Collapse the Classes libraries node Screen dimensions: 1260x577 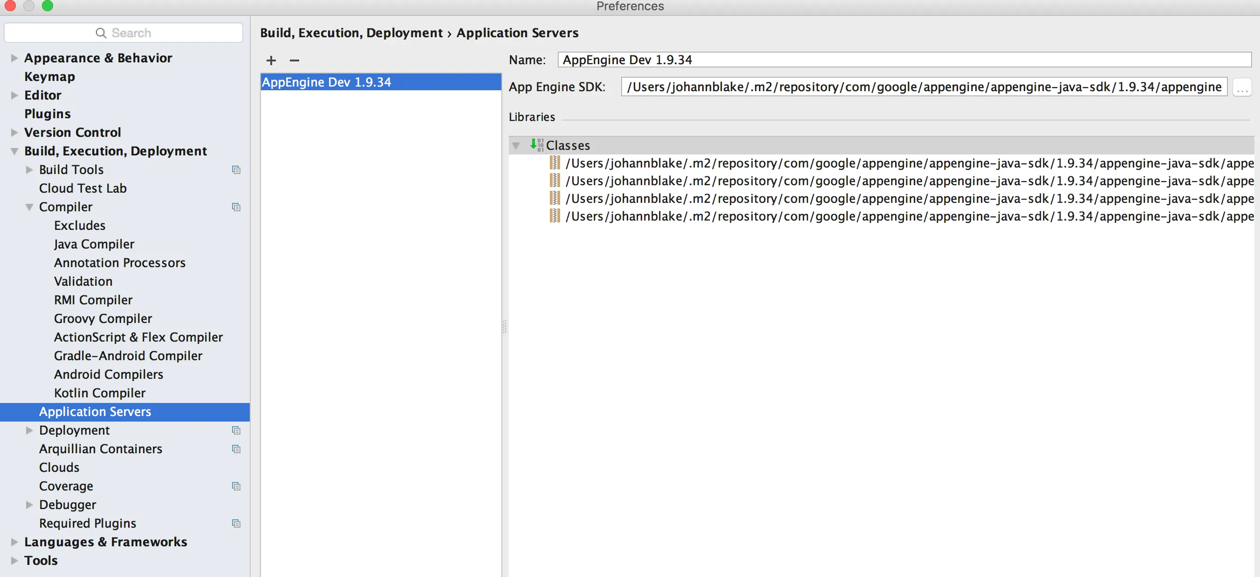pyautogui.click(x=515, y=146)
